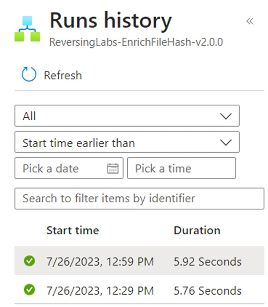Screen dimensions: 268x307
Task: Focus the Search to filter items field
Action: pos(139,199)
